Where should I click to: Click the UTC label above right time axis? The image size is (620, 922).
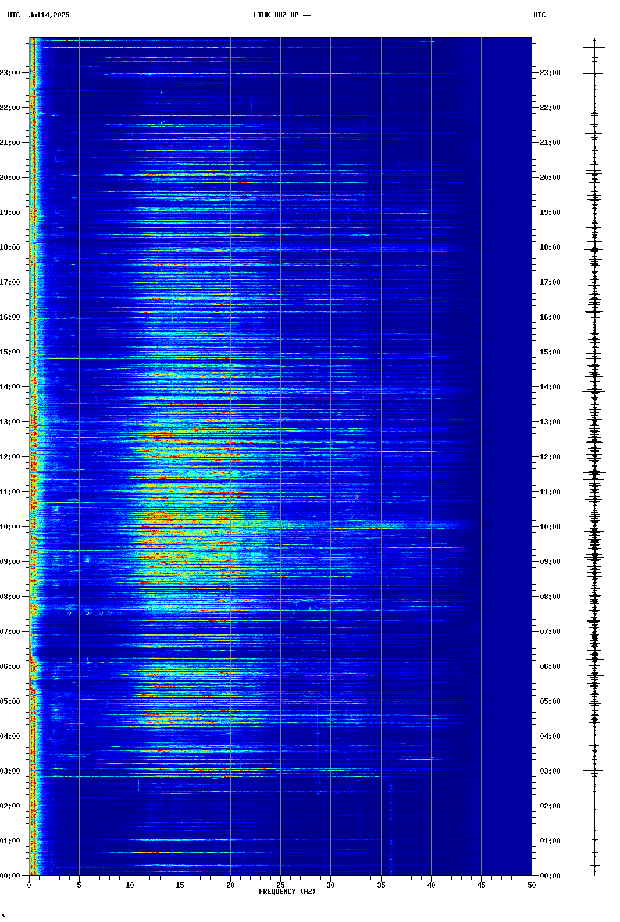[540, 15]
